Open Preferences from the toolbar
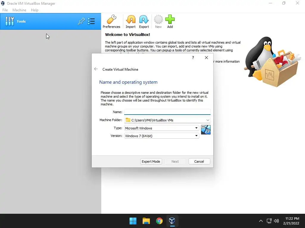Viewport: 305px width, 228px height. (x=111, y=21)
